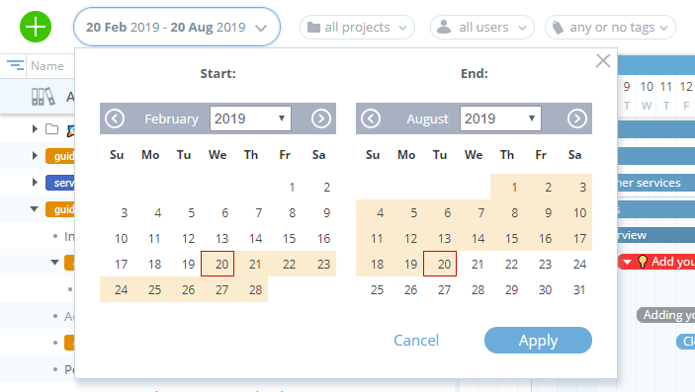Open the any or no tags dropdown
The height and width of the screenshot is (392, 695).
pyautogui.click(x=610, y=28)
